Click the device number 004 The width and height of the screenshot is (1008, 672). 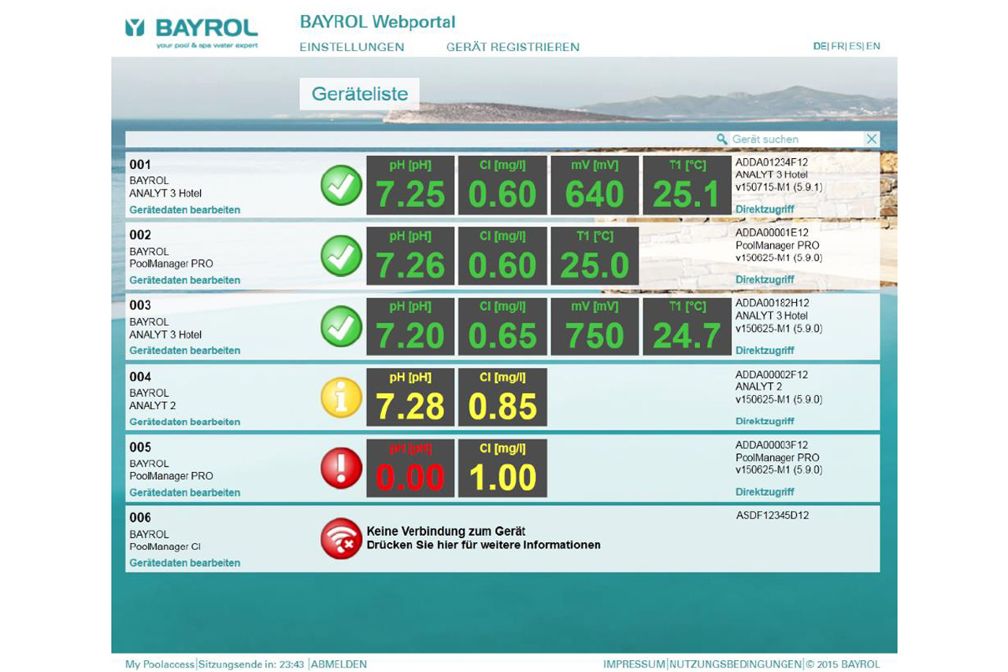[140, 377]
